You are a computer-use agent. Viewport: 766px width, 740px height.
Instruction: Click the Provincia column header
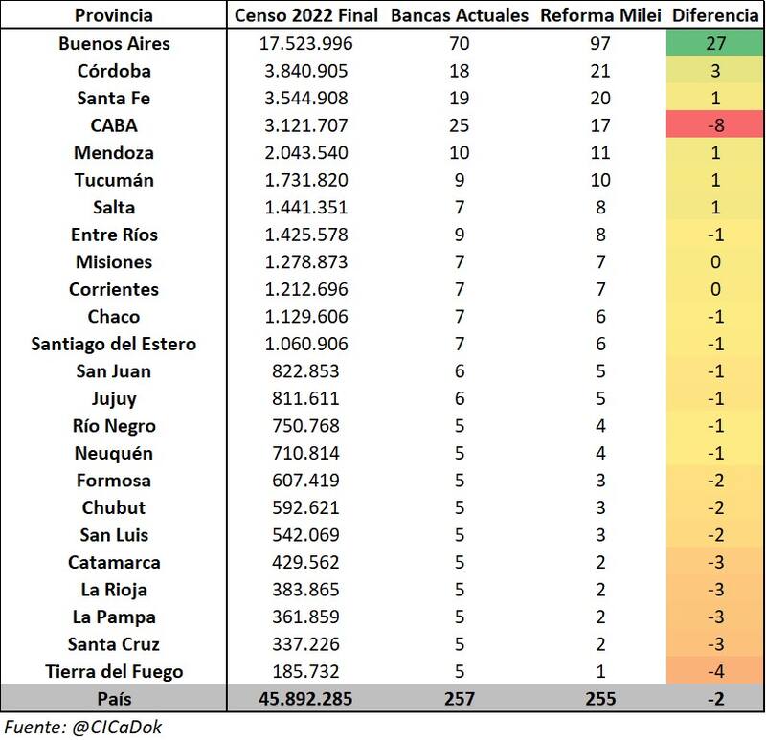tap(113, 15)
